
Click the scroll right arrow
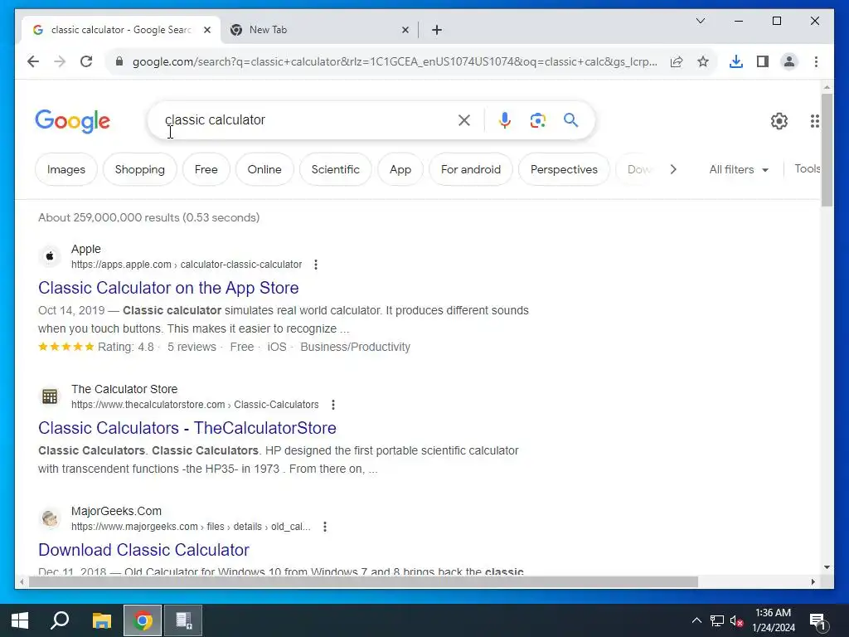tap(813, 581)
